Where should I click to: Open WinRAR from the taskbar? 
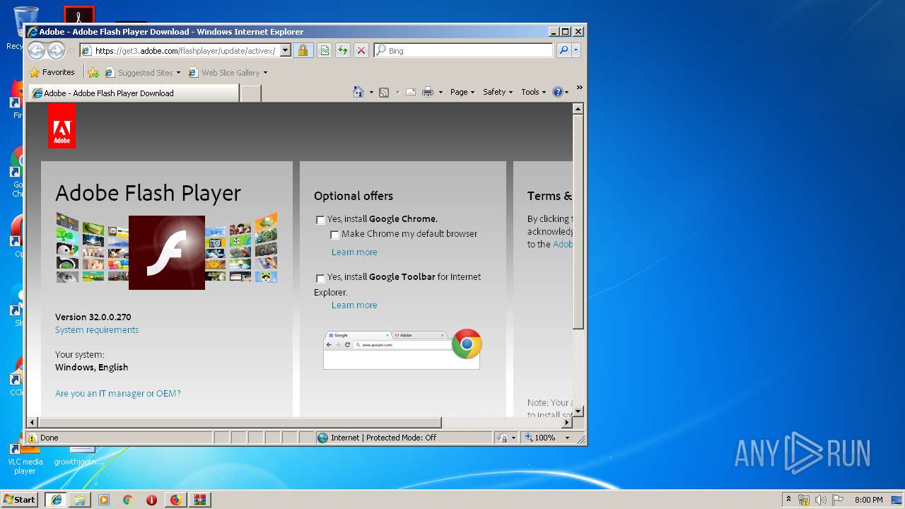199,500
